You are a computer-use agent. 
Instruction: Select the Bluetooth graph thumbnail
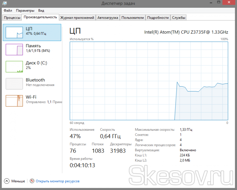tap(14, 83)
